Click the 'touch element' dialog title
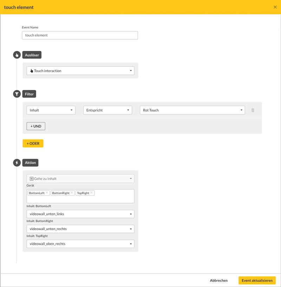Viewport: 281px width, 287px height. (19, 7)
